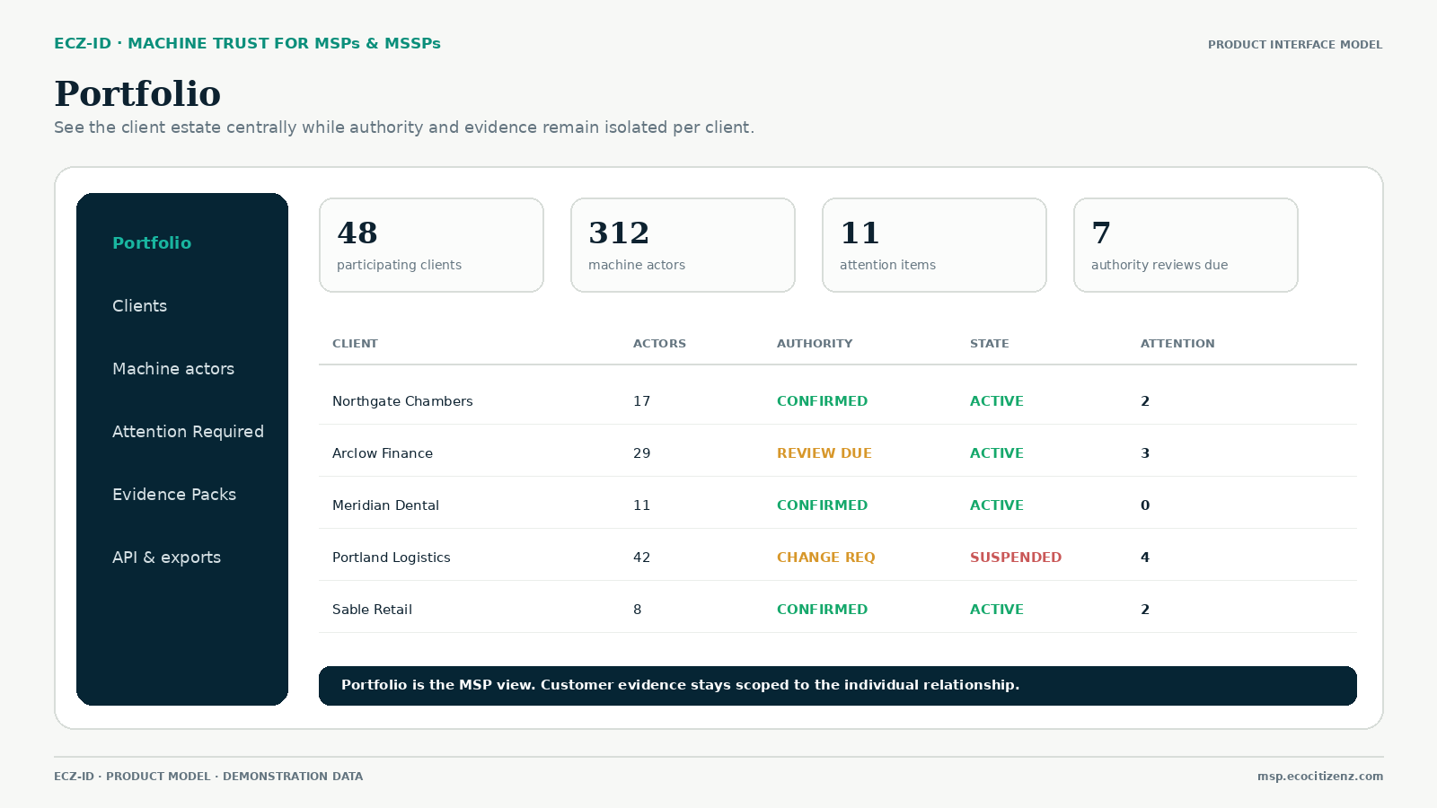Select the Northgate Chambers client name
Screen dimensions: 1437x808
pyautogui.click(x=402, y=401)
